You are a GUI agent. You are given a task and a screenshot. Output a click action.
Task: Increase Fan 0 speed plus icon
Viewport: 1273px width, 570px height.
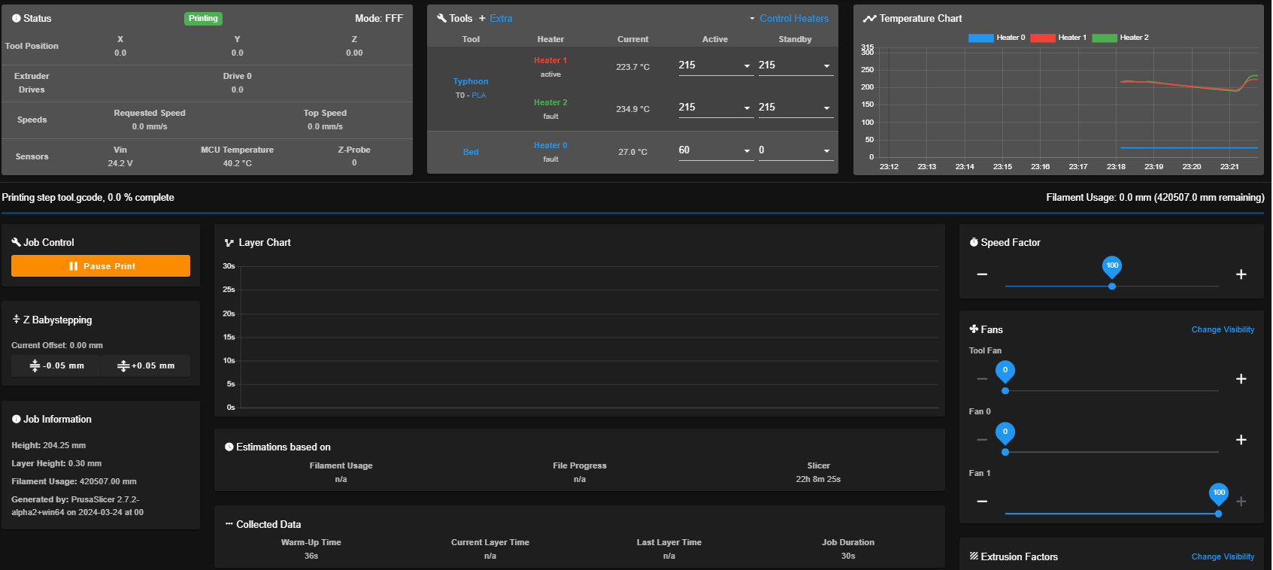click(x=1241, y=440)
